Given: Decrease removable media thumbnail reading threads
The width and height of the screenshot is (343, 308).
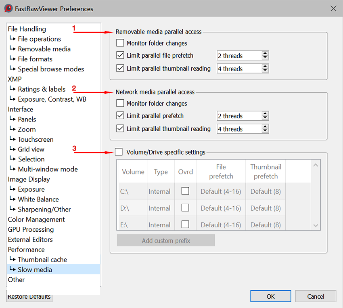Looking at the screenshot, I should (265, 71).
